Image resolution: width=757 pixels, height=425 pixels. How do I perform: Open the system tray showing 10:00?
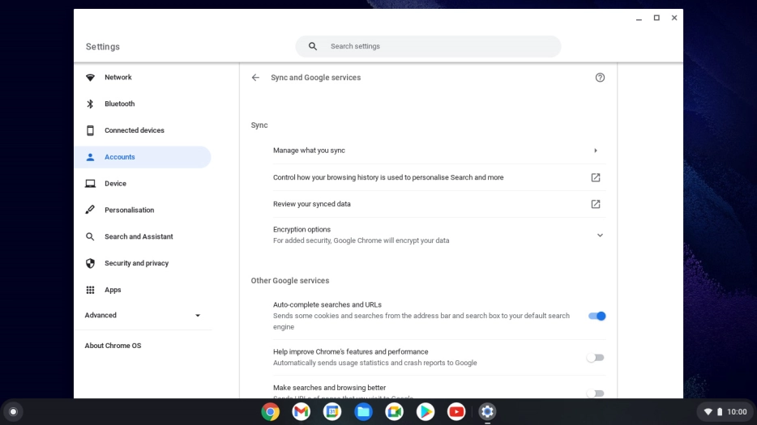(x=725, y=411)
